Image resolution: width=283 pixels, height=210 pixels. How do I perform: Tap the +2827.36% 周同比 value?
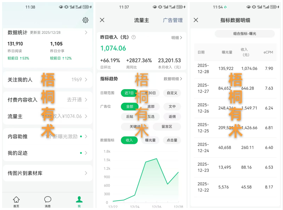[139, 60]
